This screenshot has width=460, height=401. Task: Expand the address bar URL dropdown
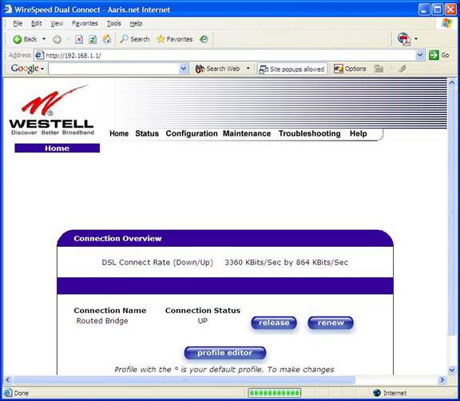coord(420,55)
